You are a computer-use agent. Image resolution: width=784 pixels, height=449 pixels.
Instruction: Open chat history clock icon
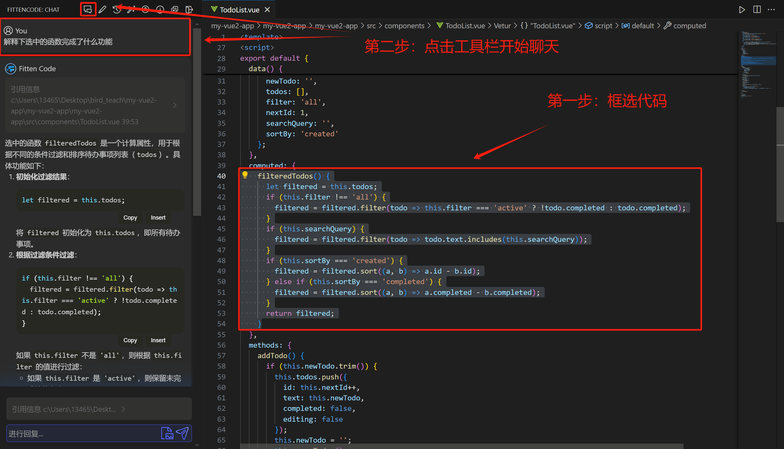116,9
